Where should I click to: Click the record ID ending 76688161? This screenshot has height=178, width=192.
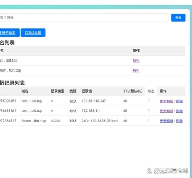(x=8, y=111)
